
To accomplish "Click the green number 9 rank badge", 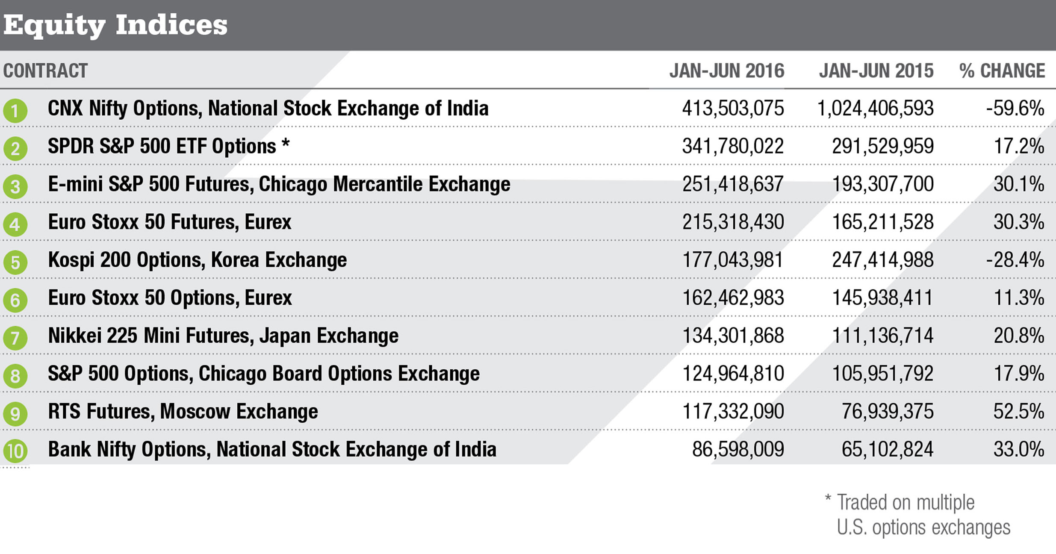I will 15,413.
